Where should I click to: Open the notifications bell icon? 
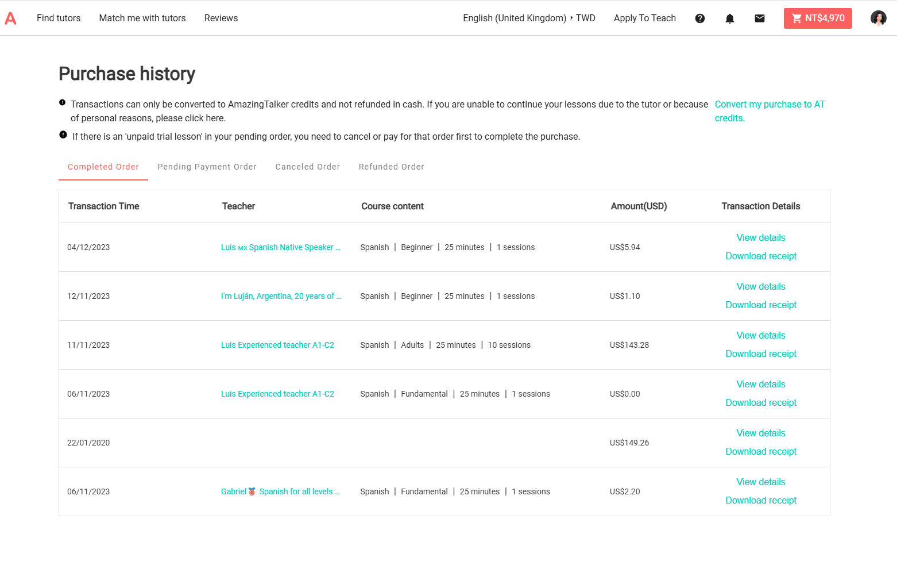coord(729,18)
